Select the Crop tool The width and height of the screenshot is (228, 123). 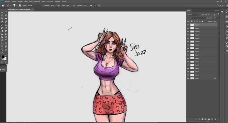(x=2, y=18)
